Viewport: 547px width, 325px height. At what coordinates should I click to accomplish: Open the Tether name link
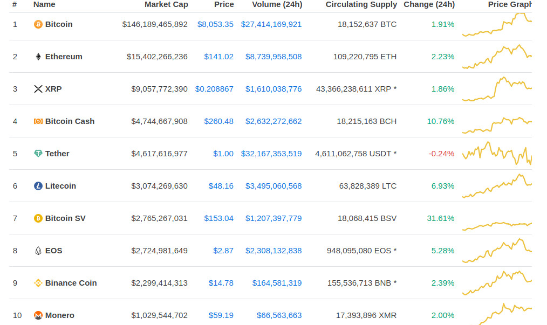(x=57, y=154)
